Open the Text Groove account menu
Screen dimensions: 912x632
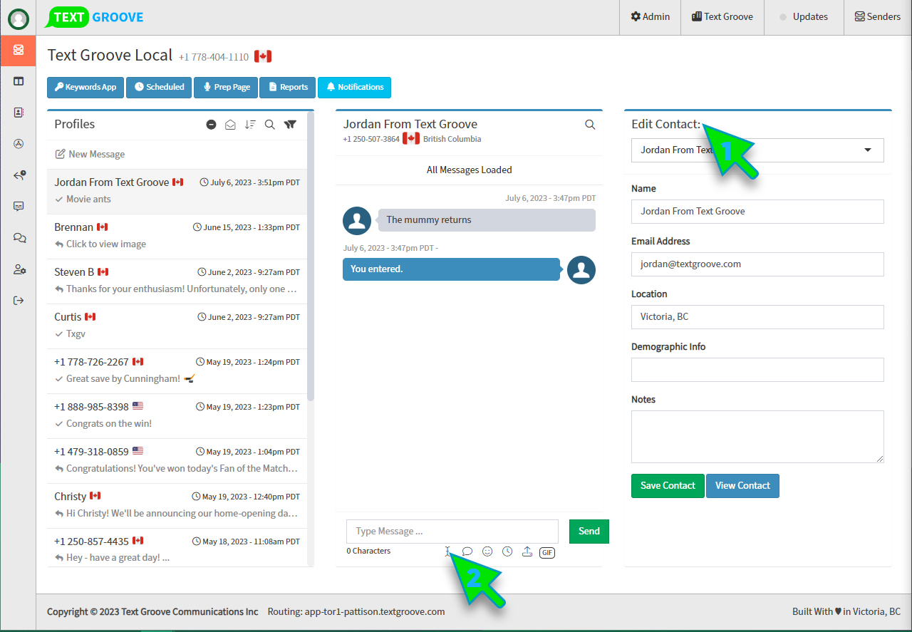point(722,17)
